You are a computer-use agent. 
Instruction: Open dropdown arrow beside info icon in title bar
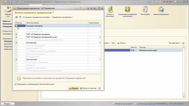178,2
